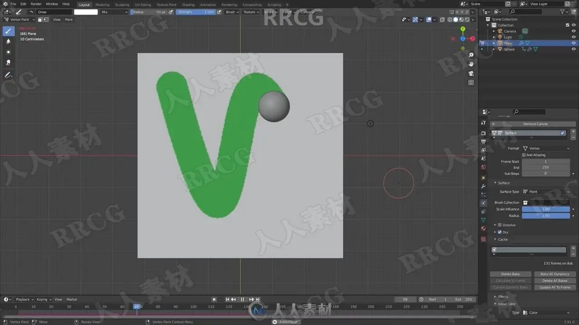The width and height of the screenshot is (579, 325).
Task: Open the Object Data properties tab icon
Action: click(x=484, y=220)
